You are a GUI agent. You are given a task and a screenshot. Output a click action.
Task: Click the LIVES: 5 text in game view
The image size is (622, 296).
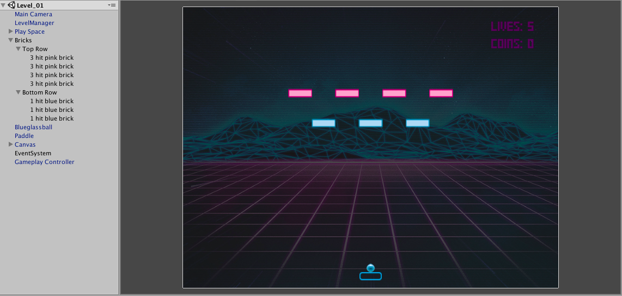tap(512, 27)
